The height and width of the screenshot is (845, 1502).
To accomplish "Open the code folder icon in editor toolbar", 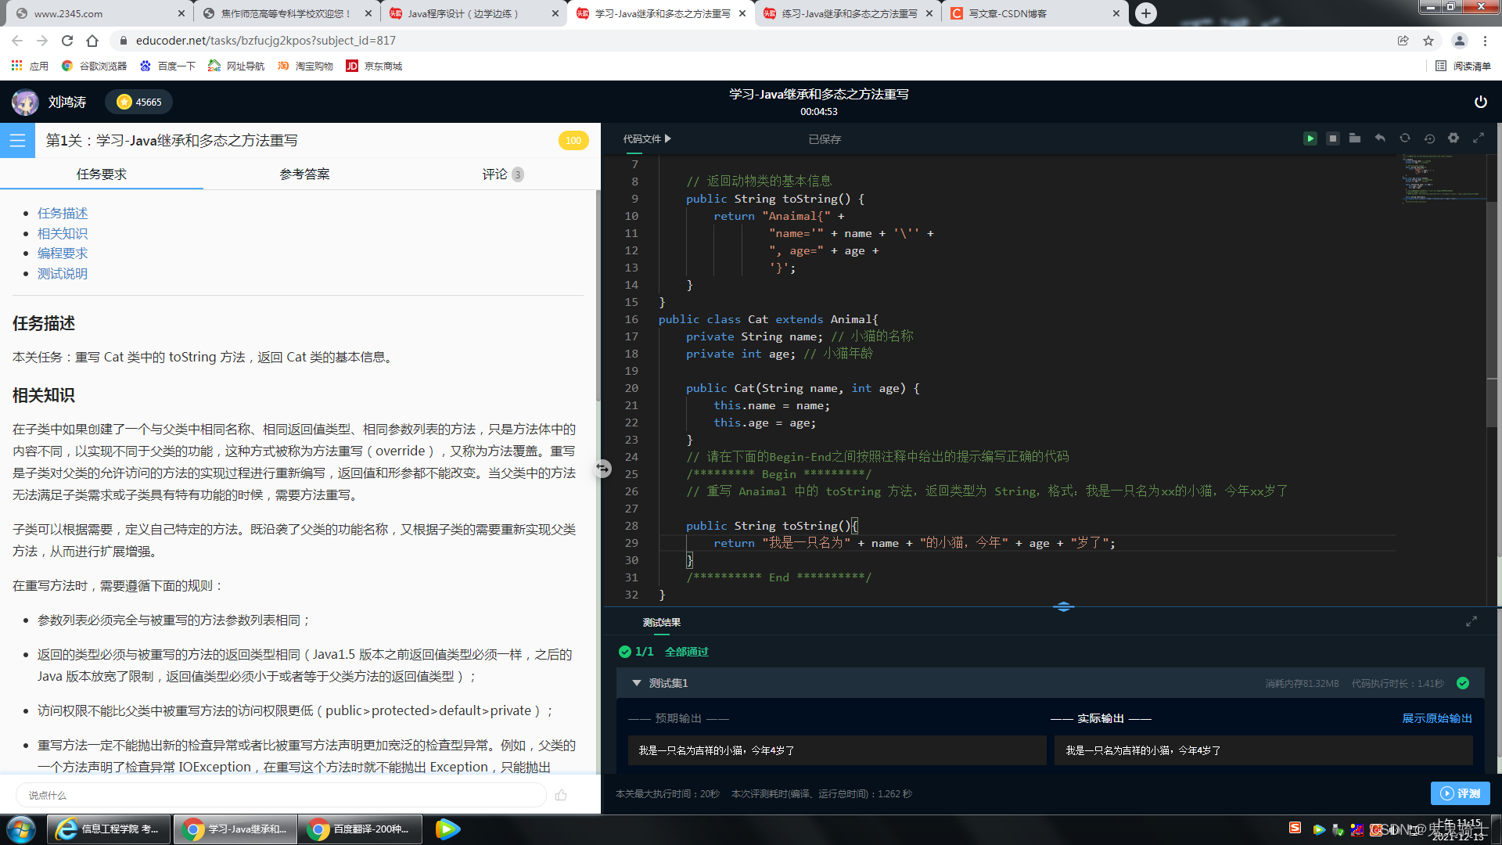I will [1355, 138].
